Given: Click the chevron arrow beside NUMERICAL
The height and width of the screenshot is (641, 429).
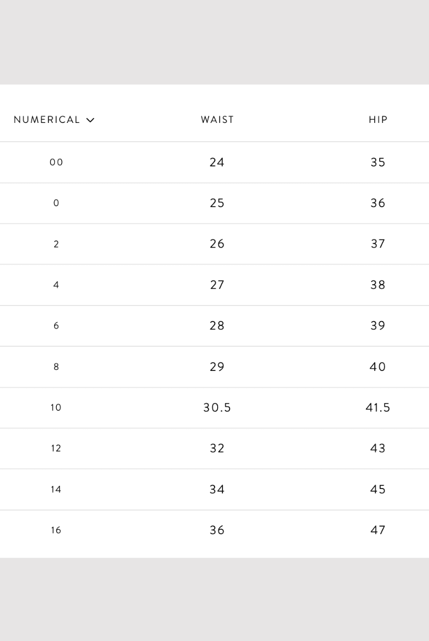Looking at the screenshot, I should click(x=90, y=120).
